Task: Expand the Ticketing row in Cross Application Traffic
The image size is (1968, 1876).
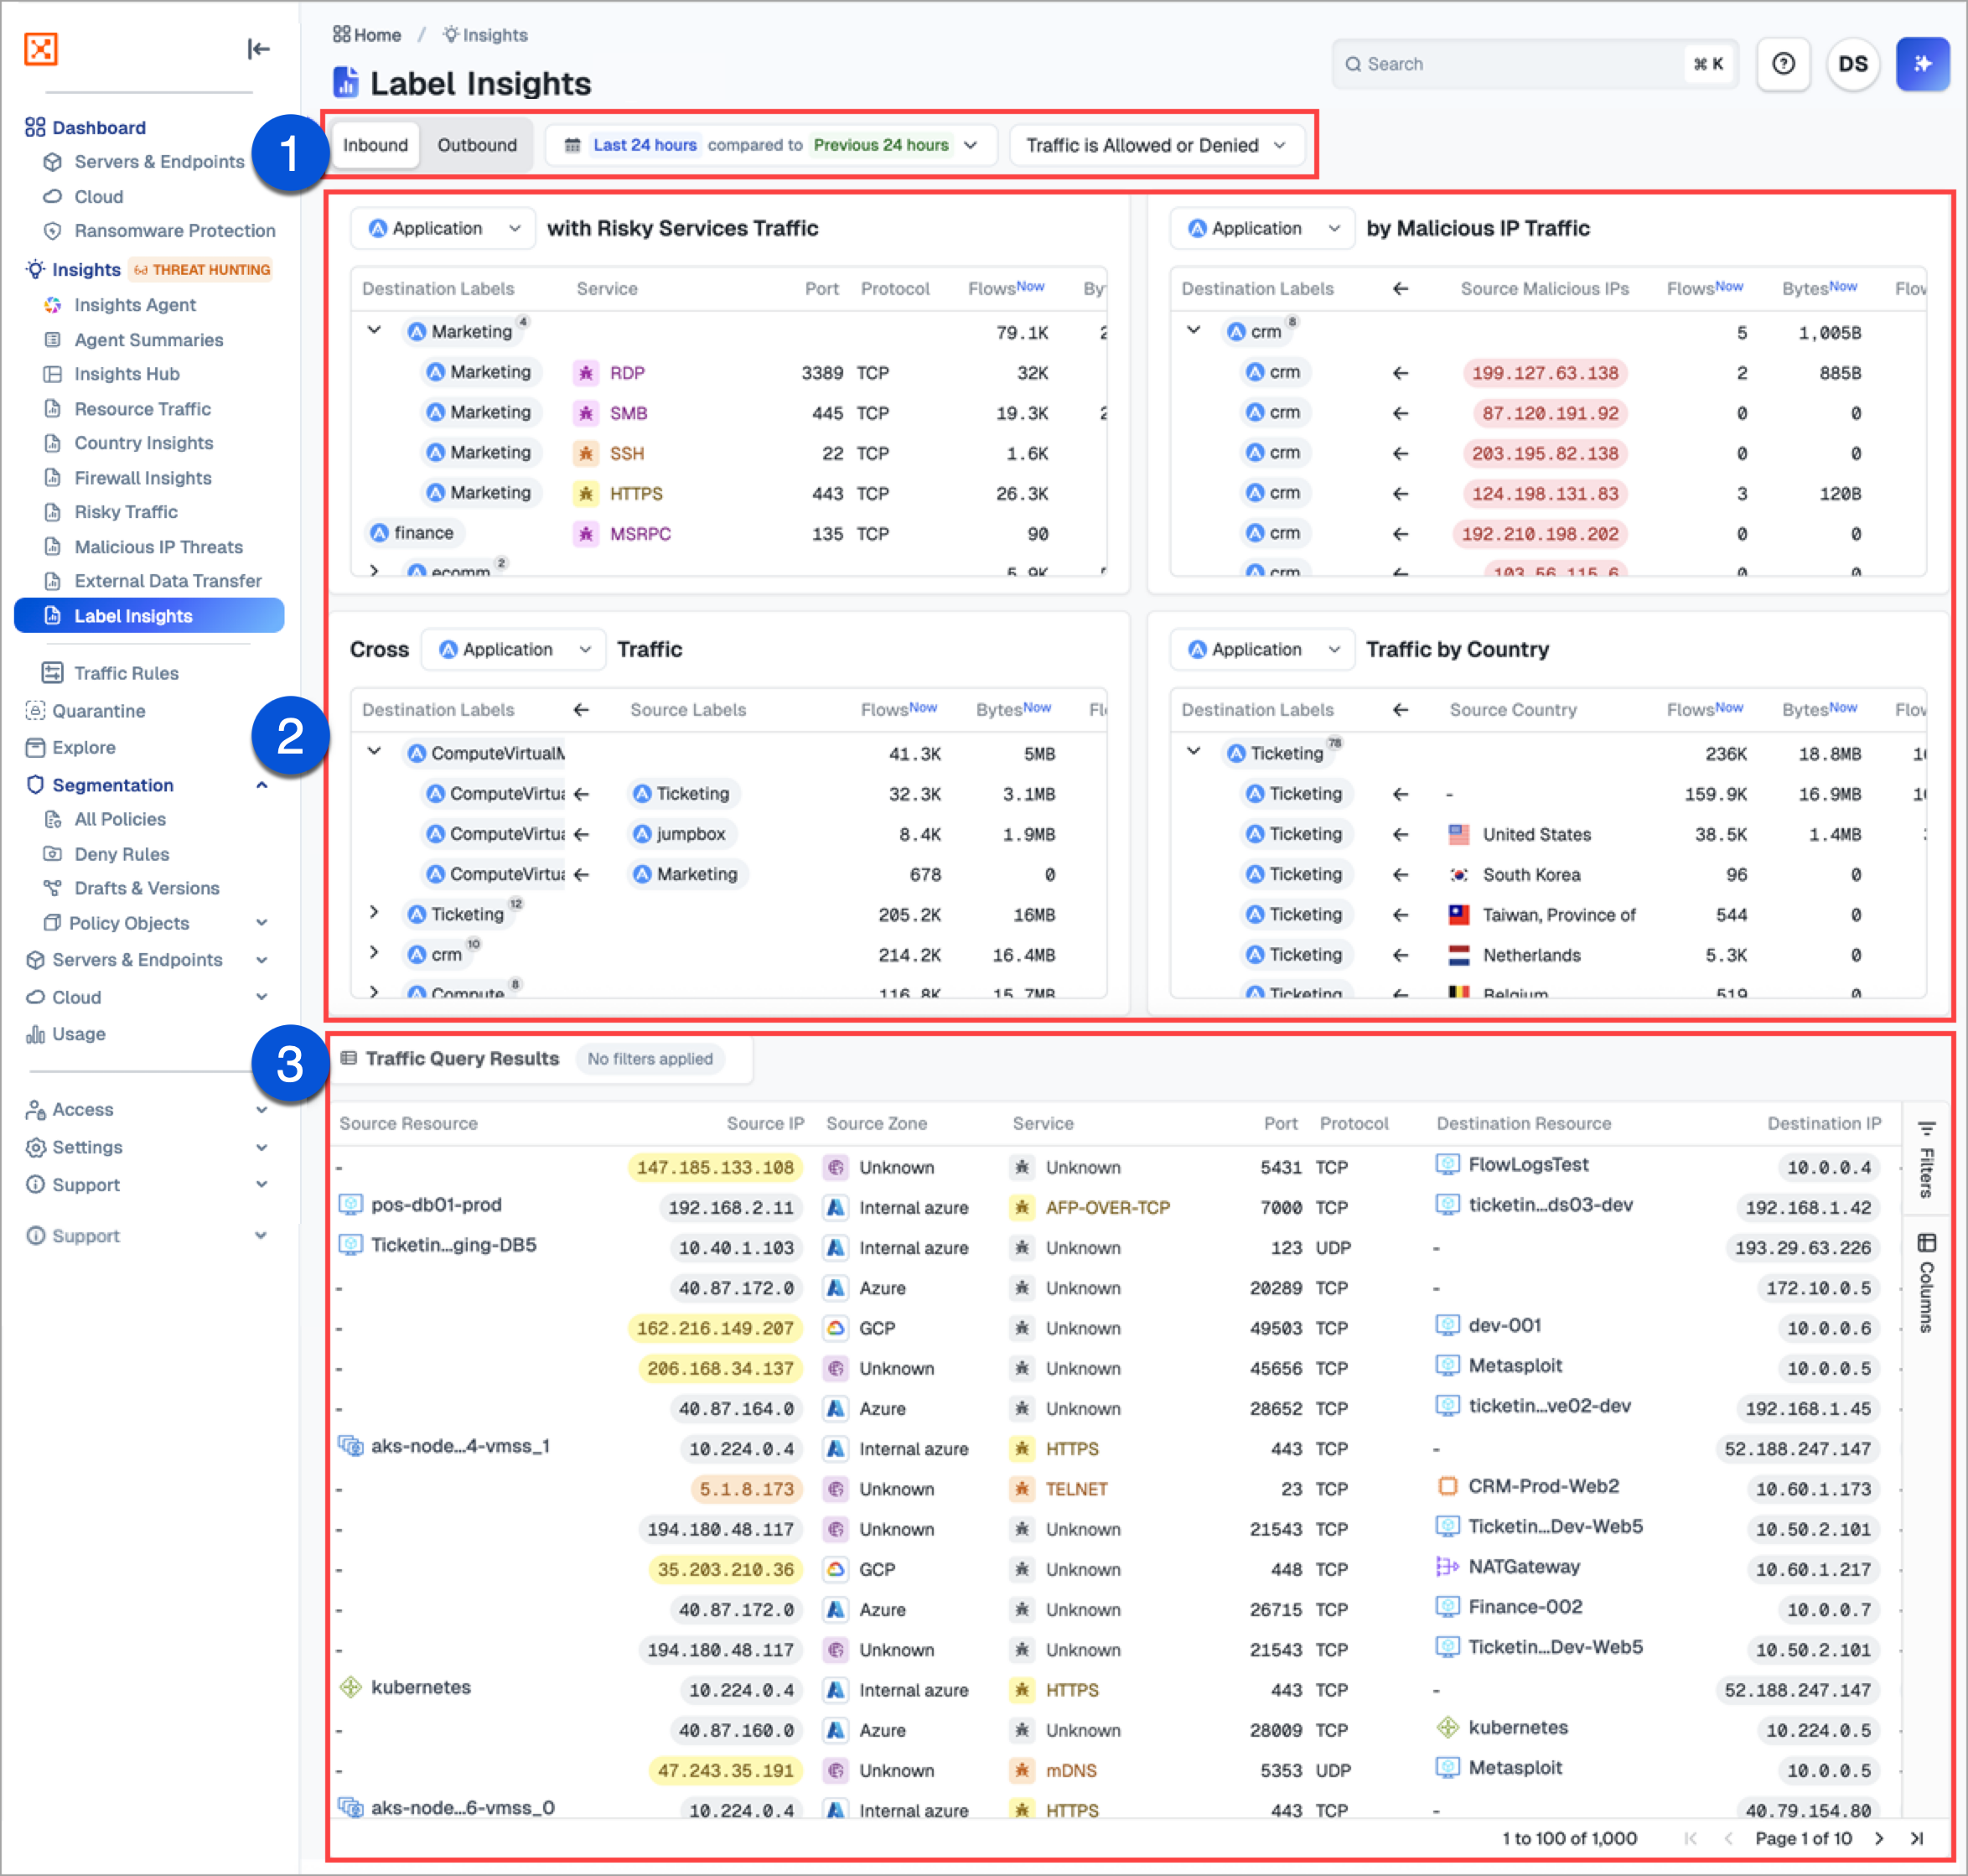Action: [x=375, y=913]
